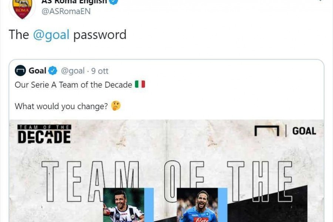Open the tweet options chevron at top right
The image size is (333, 222).
(320, 1)
